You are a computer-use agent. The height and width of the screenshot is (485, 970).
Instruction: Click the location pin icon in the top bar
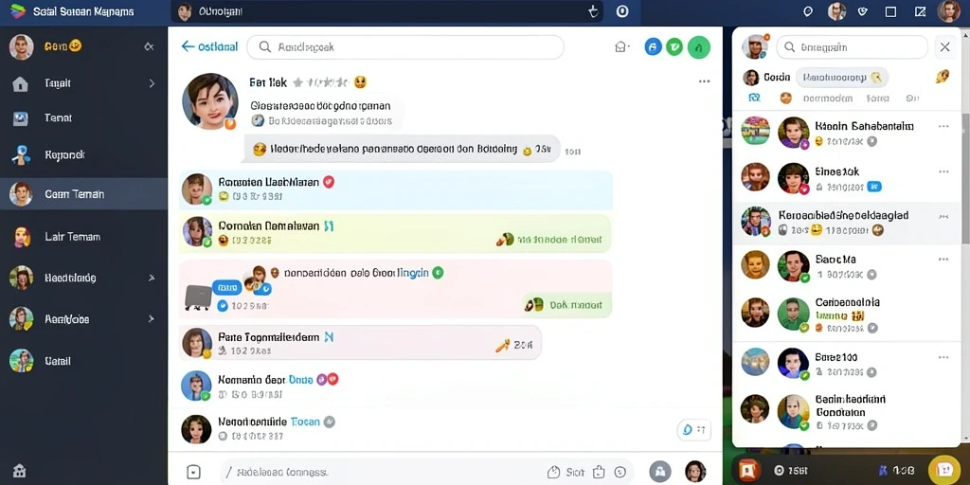pos(807,11)
